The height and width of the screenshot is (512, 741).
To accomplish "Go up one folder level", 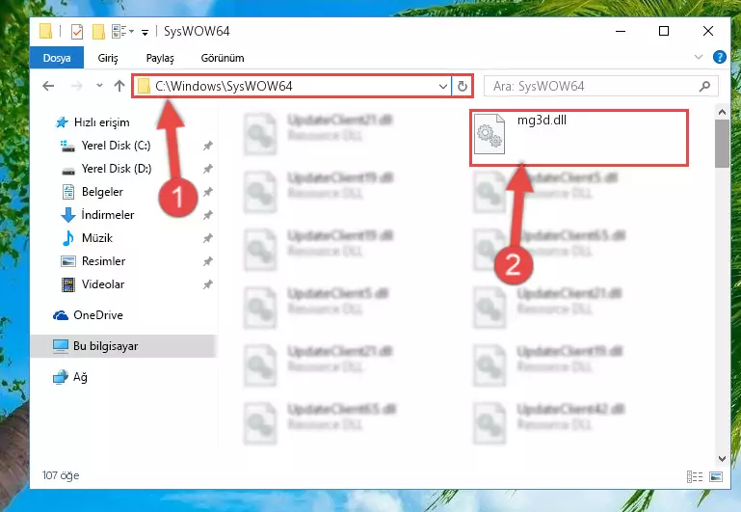I will point(119,86).
